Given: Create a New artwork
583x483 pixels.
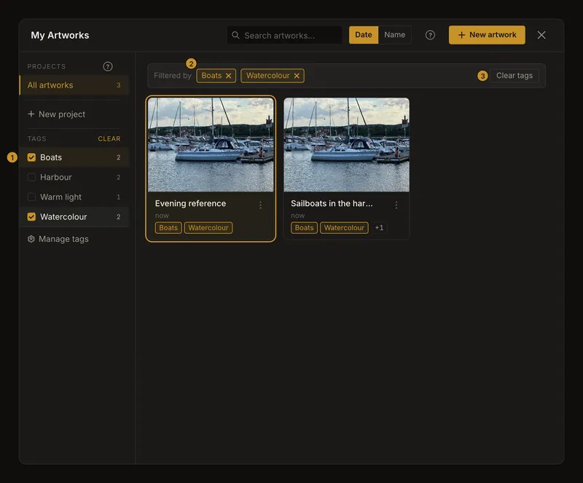Looking at the screenshot, I should [487, 35].
